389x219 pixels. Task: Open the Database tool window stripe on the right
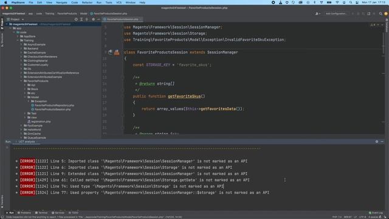click(387, 25)
